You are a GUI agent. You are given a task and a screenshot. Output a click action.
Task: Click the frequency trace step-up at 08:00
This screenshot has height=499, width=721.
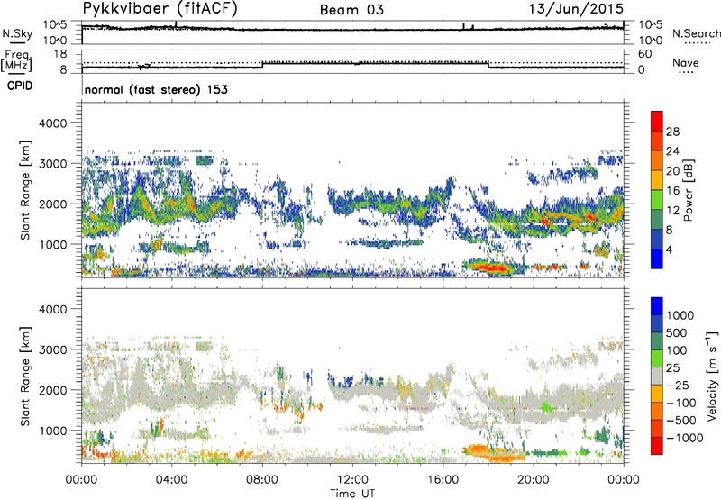pyautogui.click(x=262, y=65)
